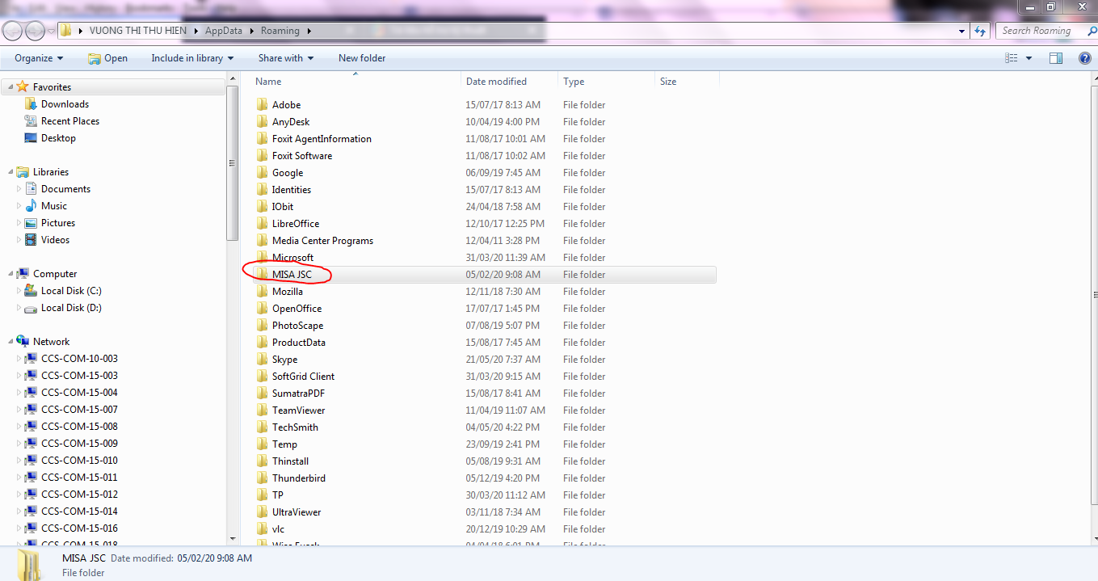
Task: Click the change view icon
Action: point(1011,58)
